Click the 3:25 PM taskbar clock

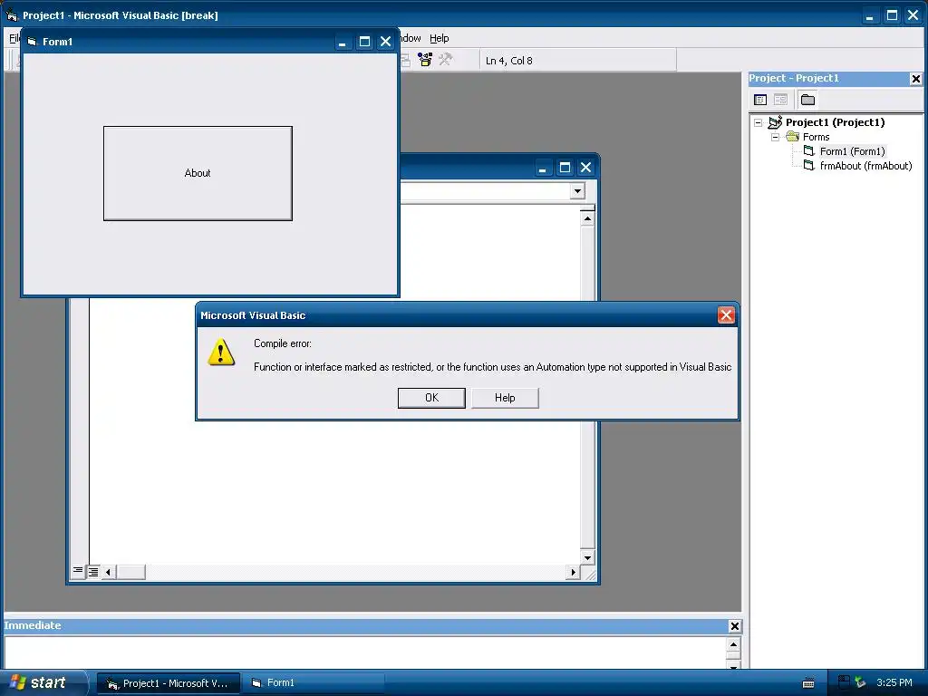tap(894, 682)
